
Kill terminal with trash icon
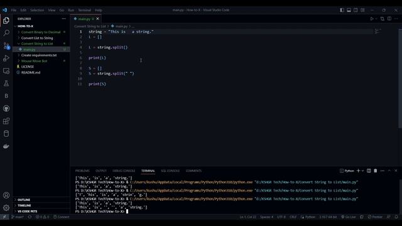[376, 171]
